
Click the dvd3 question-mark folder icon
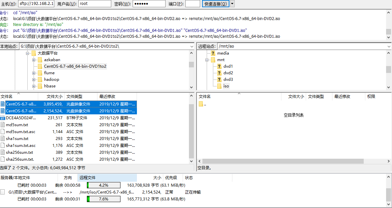pos(219,80)
